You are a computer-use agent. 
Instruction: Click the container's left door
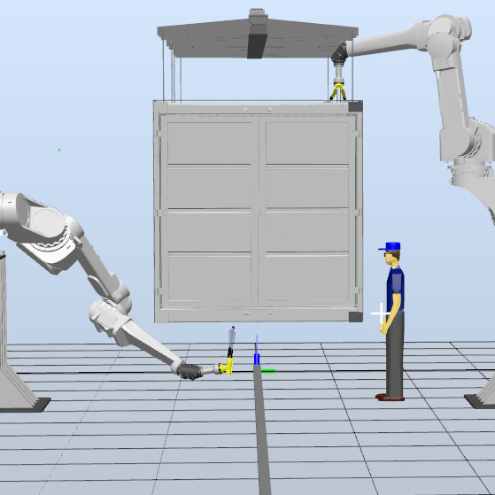point(209,211)
